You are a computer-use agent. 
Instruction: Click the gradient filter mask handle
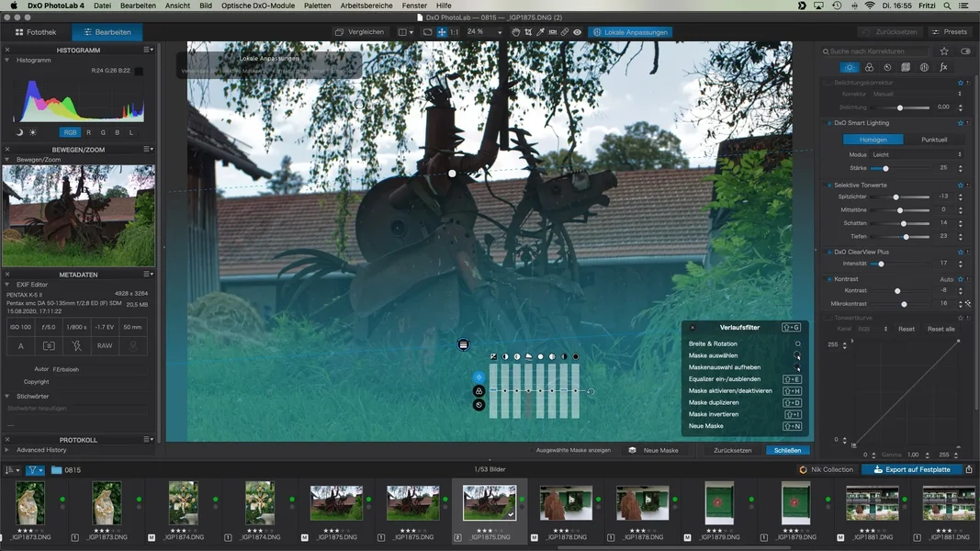463,344
